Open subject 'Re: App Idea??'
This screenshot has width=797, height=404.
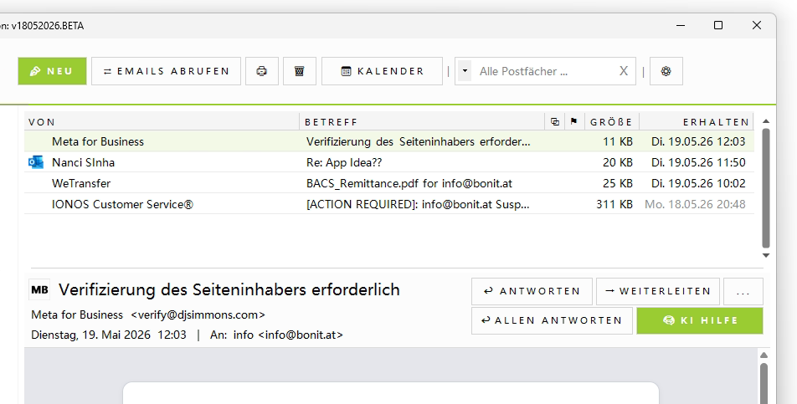pos(344,162)
